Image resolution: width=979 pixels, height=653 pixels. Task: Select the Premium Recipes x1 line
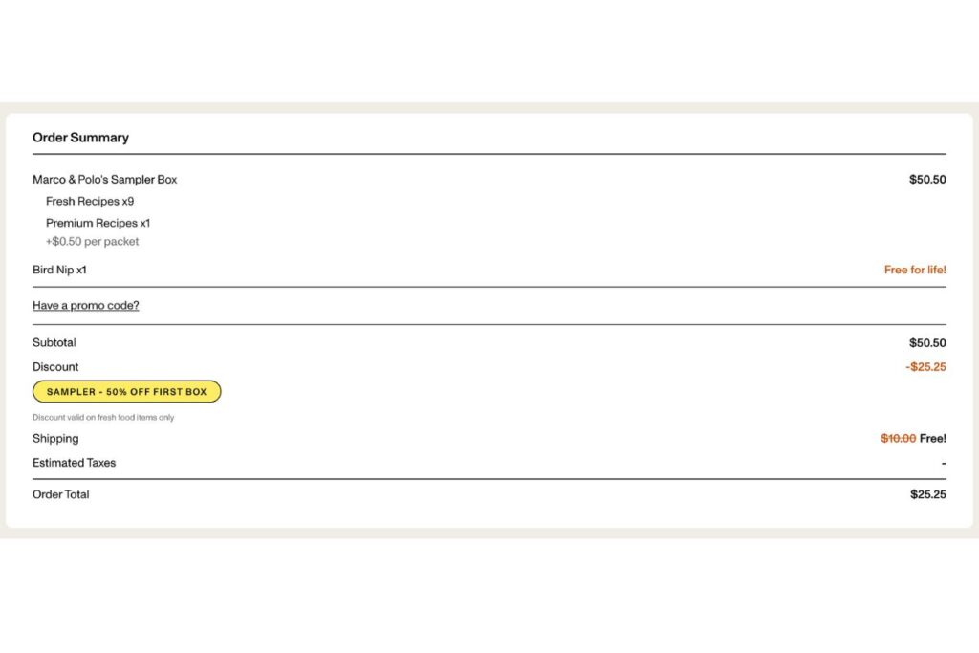tap(98, 224)
